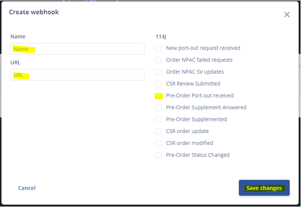Tick the CSR Review Submitted checkbox
The height and width of the screenshot is (207, 301).
pos(158,84)
